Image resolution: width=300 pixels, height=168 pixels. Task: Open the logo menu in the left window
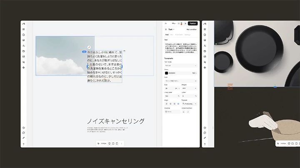23,24
